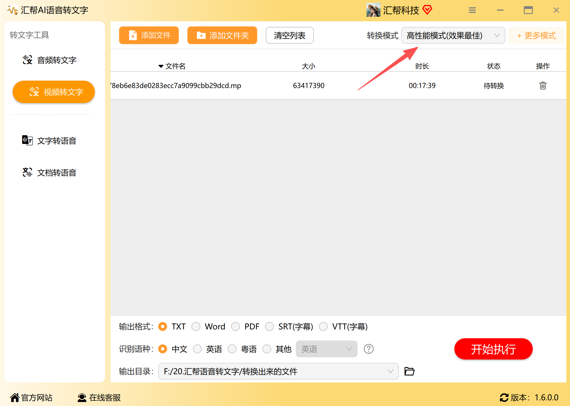
Task: Expand 转换模式 dropdown
Action: (453, 35)
